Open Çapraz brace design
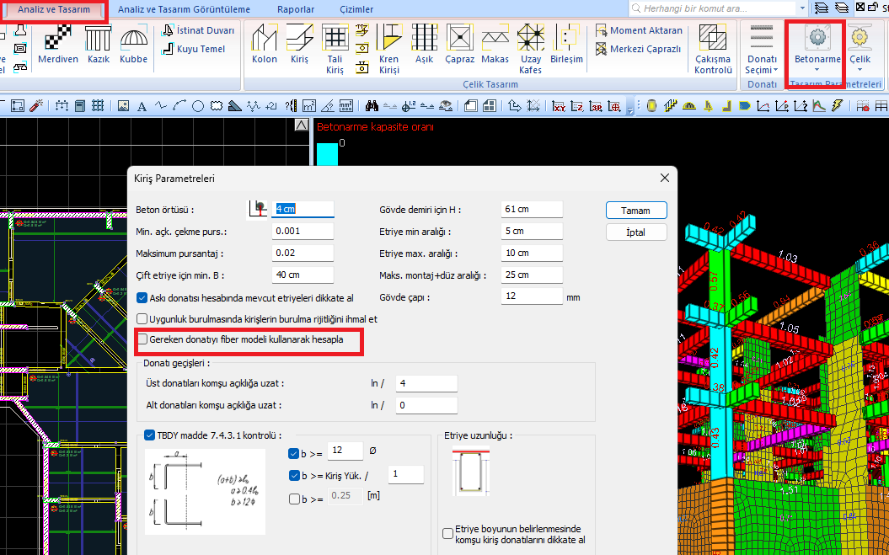 460,45
